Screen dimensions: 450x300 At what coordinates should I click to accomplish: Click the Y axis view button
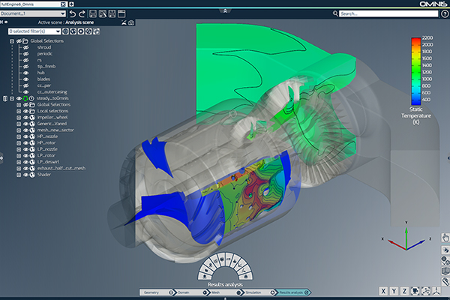[394, 291]
